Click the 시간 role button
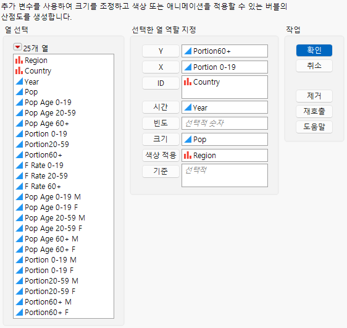 coord(161,107)
